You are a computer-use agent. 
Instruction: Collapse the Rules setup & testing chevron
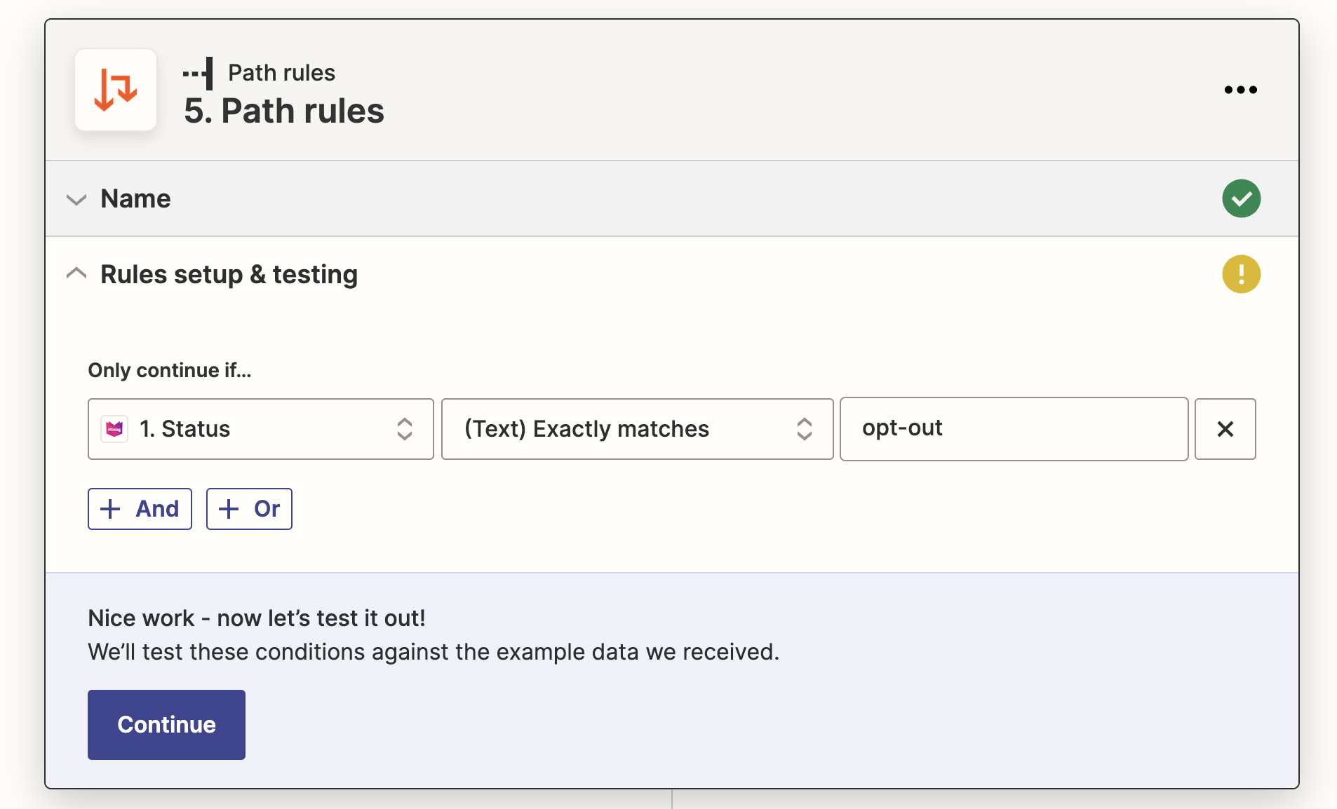(76, 274)
